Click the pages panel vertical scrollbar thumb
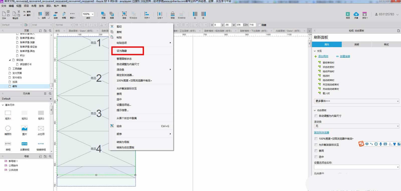Screen dimensions: 401x191 point(51,85)
